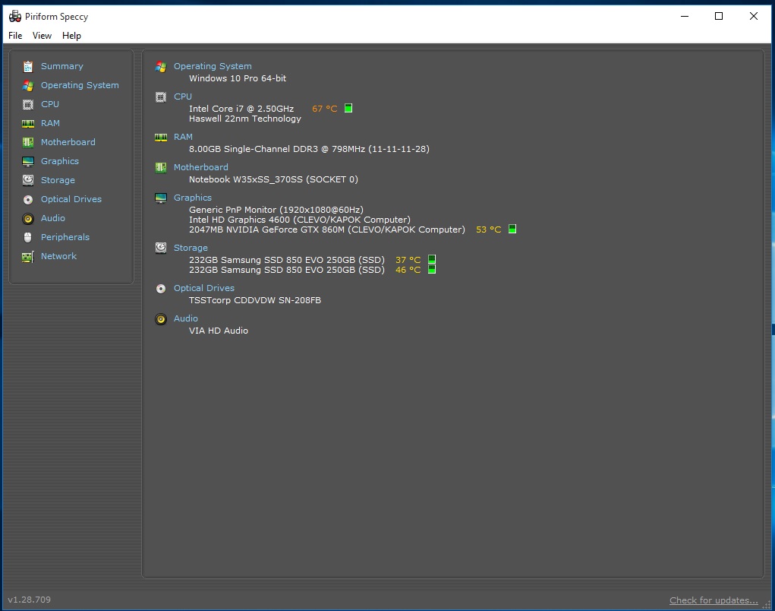Click the green temperature indicator next to CPU 67 °C
The height and width of the screenshot is (611, 775).
coord(348,109)
